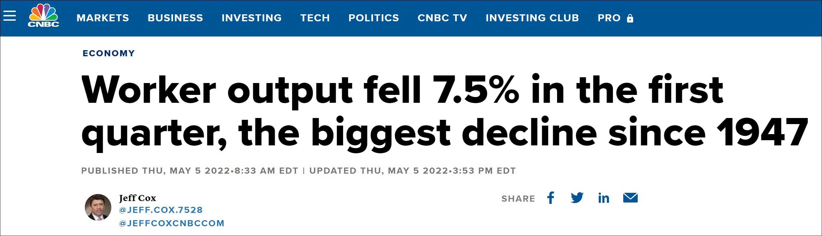Share article on LinkedIn

coord(603,198)
